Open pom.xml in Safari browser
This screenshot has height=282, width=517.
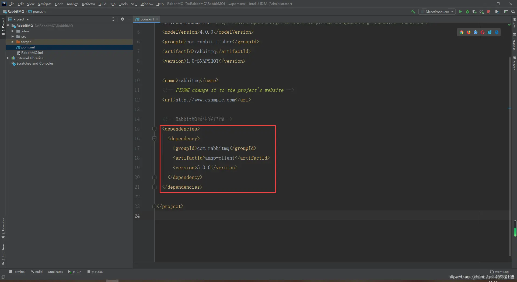click(x=476, y=32)
